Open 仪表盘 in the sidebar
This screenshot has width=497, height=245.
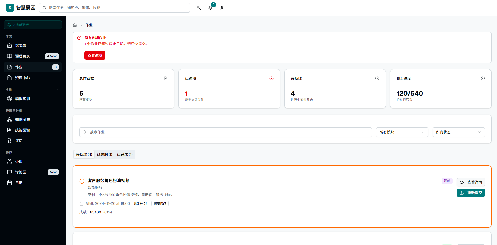pos(20,45)
